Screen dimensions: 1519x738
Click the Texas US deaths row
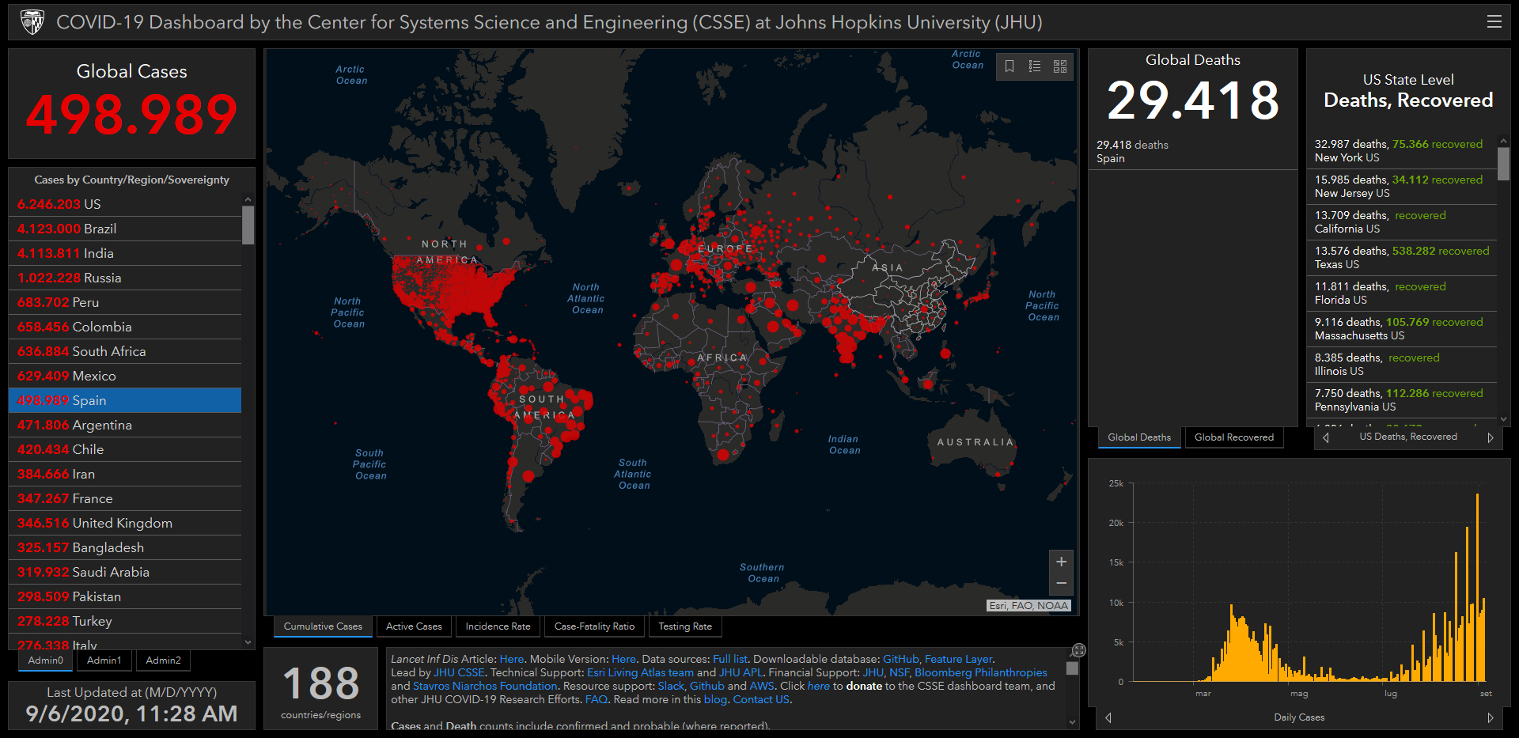(1402, 258)
